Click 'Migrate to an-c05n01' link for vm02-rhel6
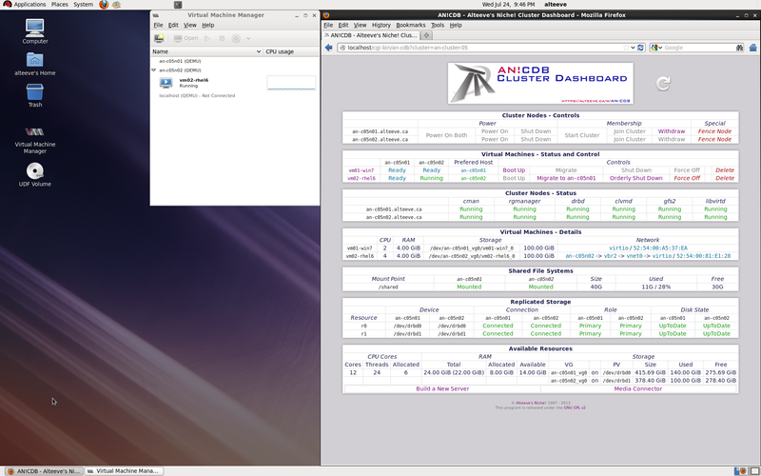Image resolution: width=761 pixels, height=476 pixels. pyautogui.click(x=573, y=178)
